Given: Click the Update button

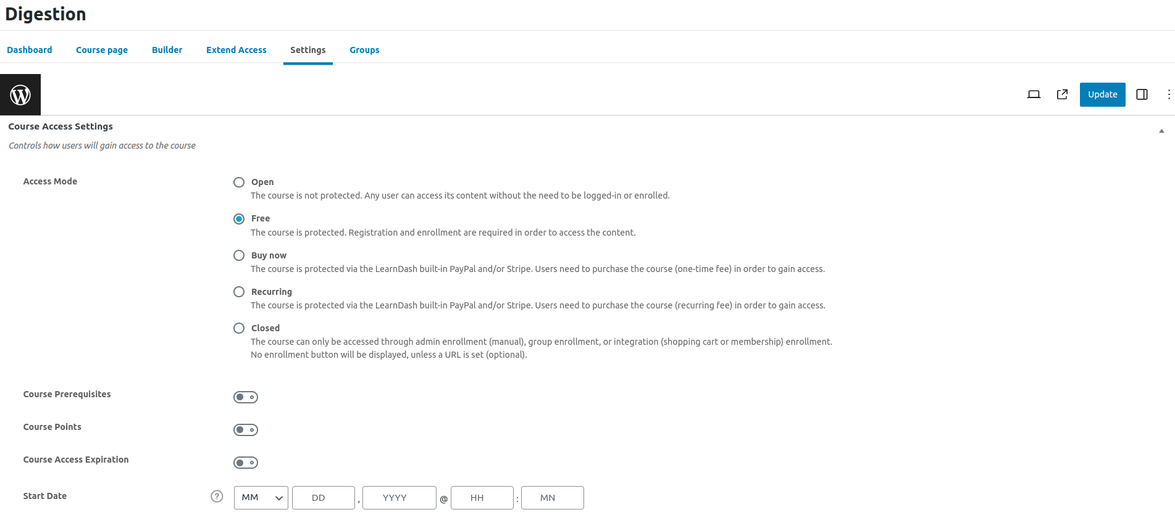Looking at the screenshot, I should (x=1102, y=94).
